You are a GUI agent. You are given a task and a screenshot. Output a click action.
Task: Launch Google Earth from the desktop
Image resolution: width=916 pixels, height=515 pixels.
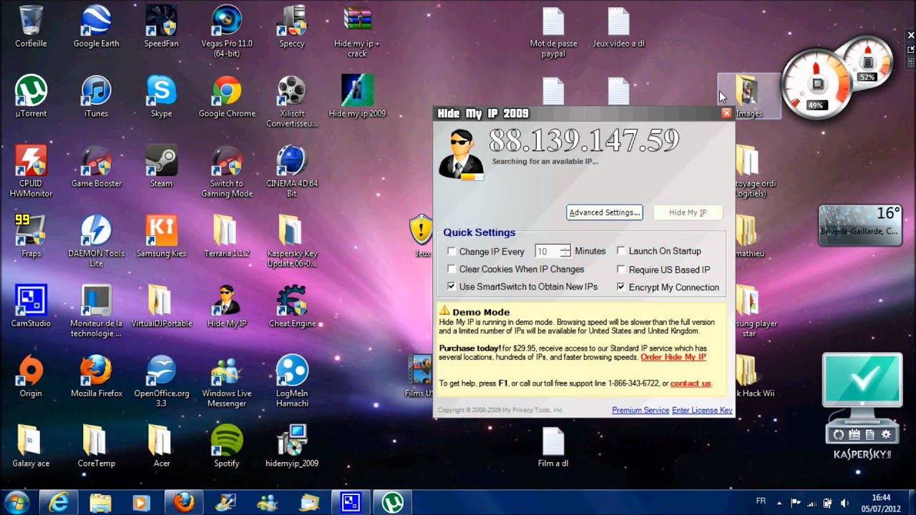pyautogui.click(x=97, y=26)
